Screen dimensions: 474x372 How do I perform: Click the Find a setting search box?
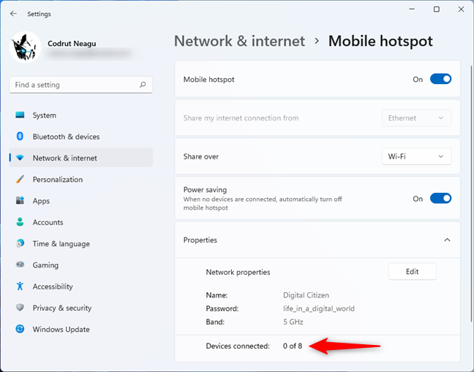(80, 85)
